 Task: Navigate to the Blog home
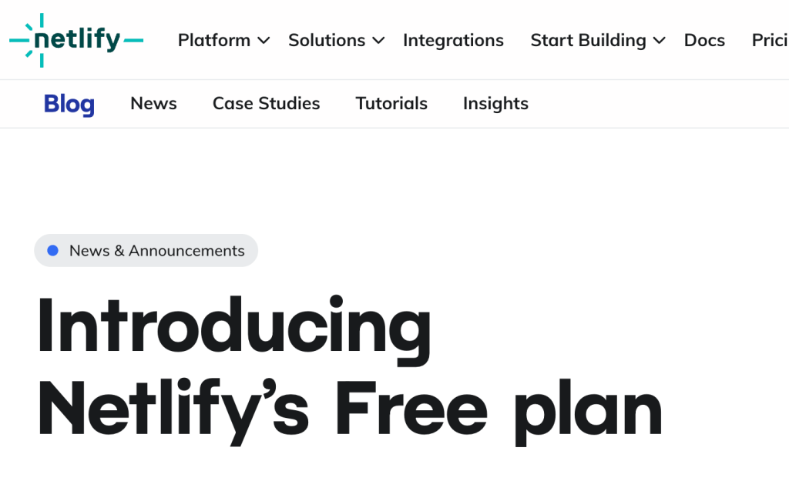(x=69, y=103)
